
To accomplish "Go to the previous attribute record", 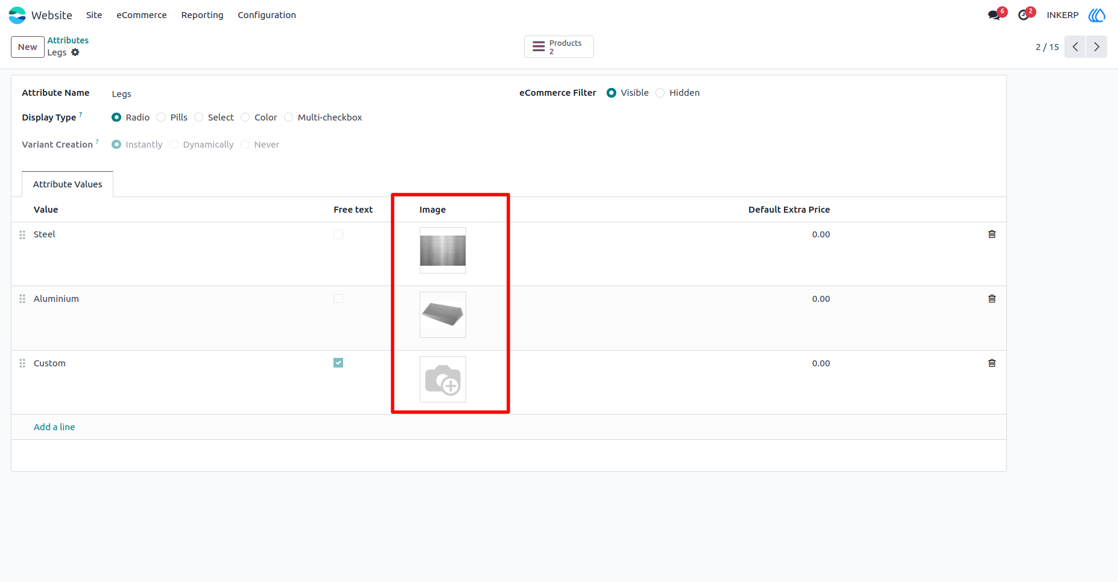I will point(1075,47).
